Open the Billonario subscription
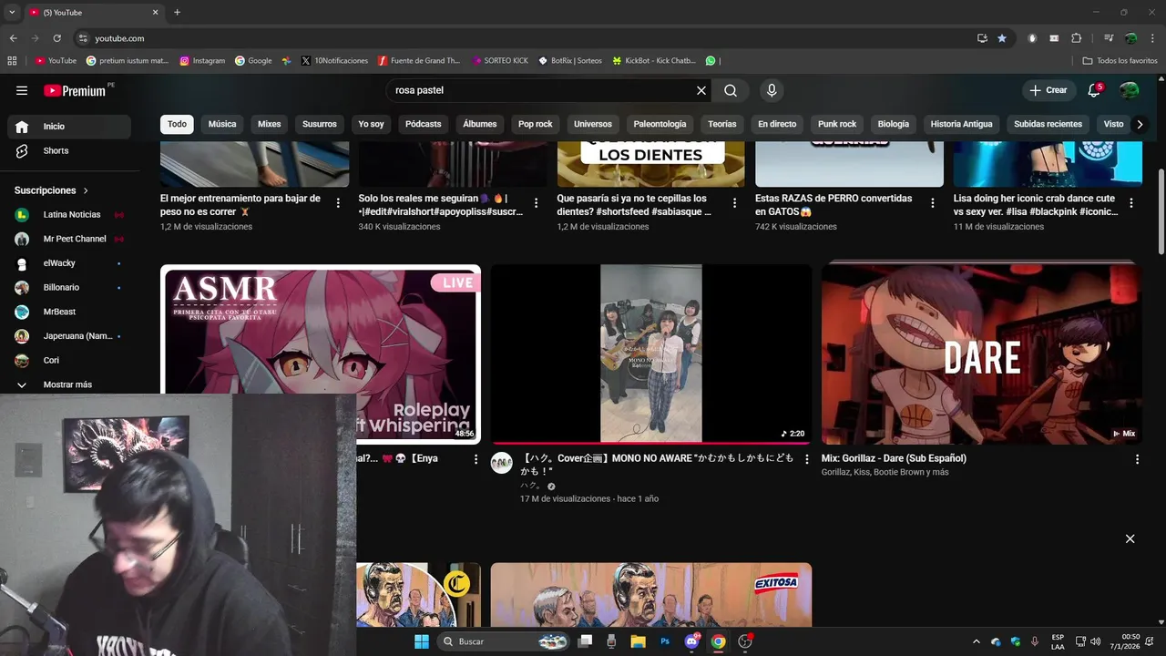1166x656 pixels. (70, 287)
